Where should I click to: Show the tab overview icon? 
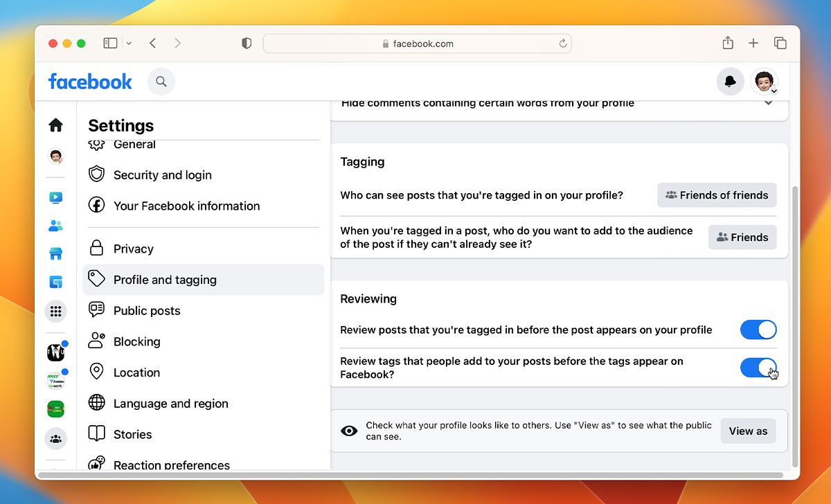(x=780, y=43)
